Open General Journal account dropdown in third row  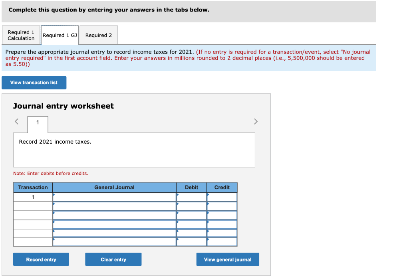[x=115, y=216]
